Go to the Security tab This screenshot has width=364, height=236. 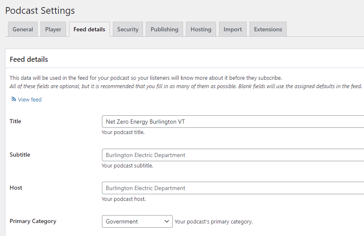[128, 29]
